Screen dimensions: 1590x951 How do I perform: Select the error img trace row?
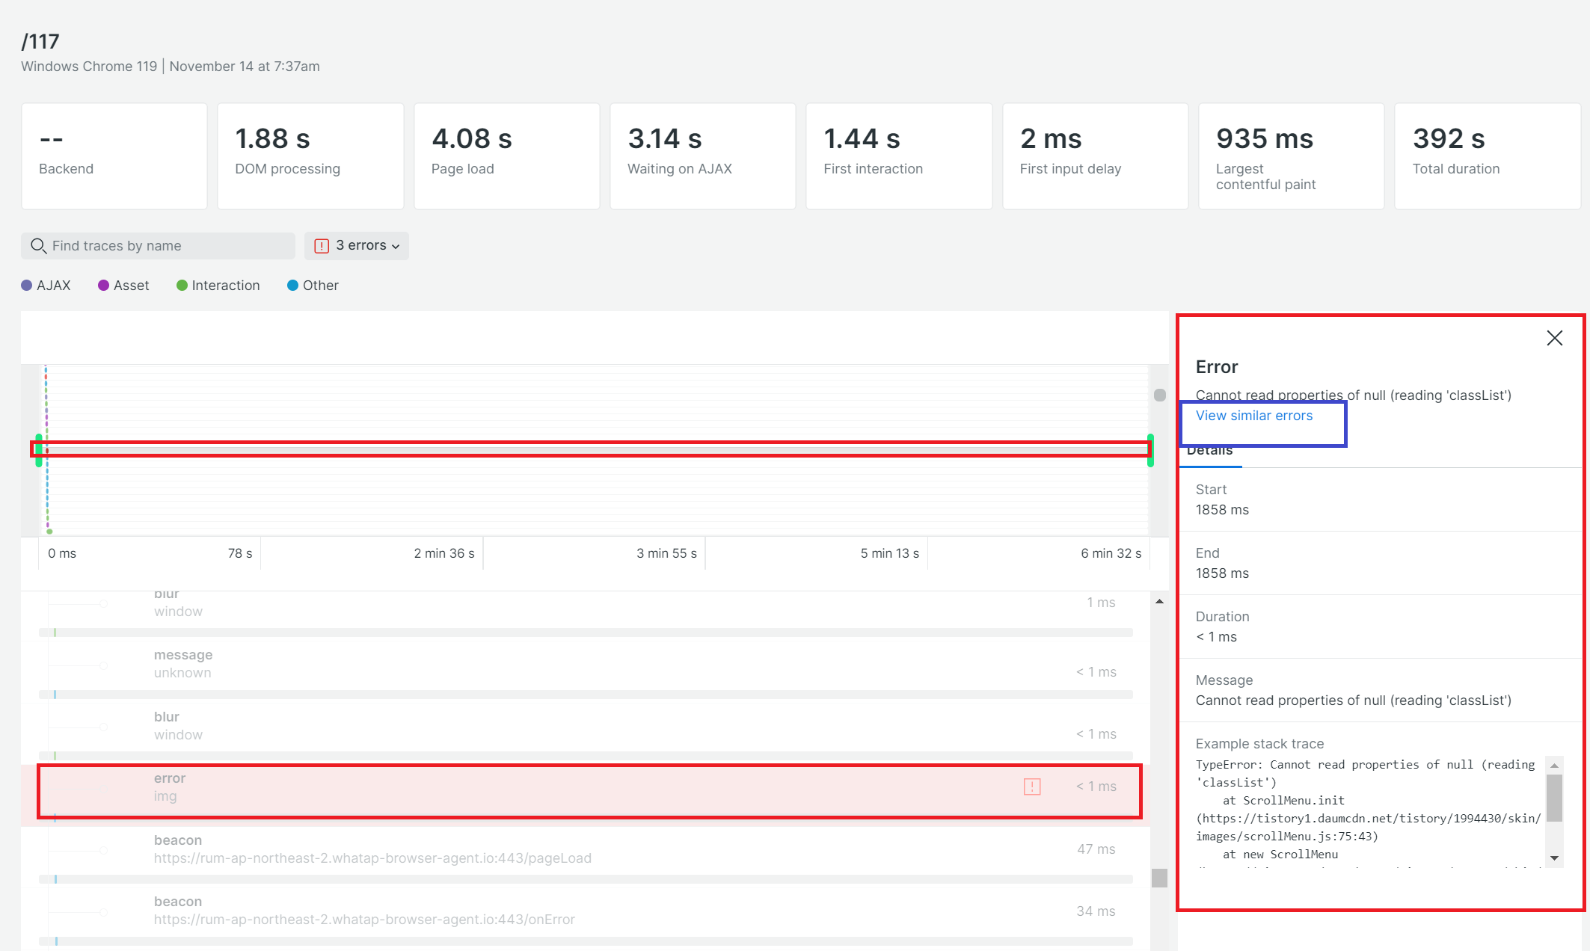(524, 787)
